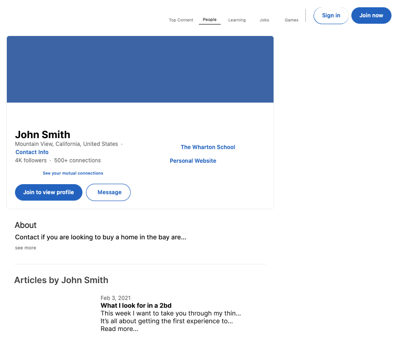Click the 500+ connections text

point(77,160)
